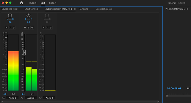Click the Audio 3 pan knob
The height and width of the screenshot is (103, 191).
[x=47, y=15]
